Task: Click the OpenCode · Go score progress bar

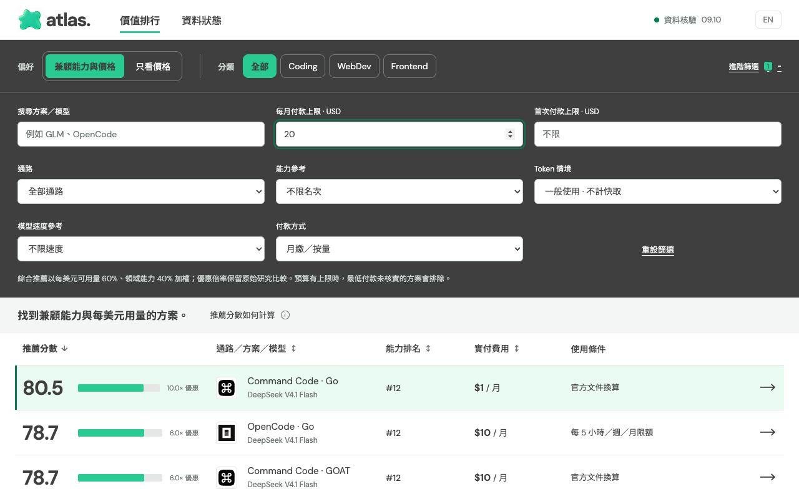Action: [x=120, y=433]
